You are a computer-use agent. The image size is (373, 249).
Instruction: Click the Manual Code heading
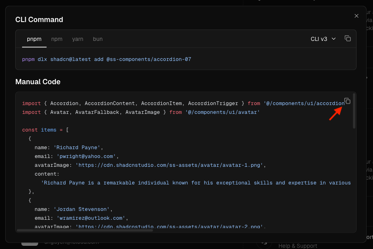click(38, 82)
